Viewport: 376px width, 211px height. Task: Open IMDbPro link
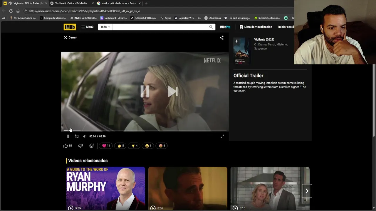tap(225, 27)
